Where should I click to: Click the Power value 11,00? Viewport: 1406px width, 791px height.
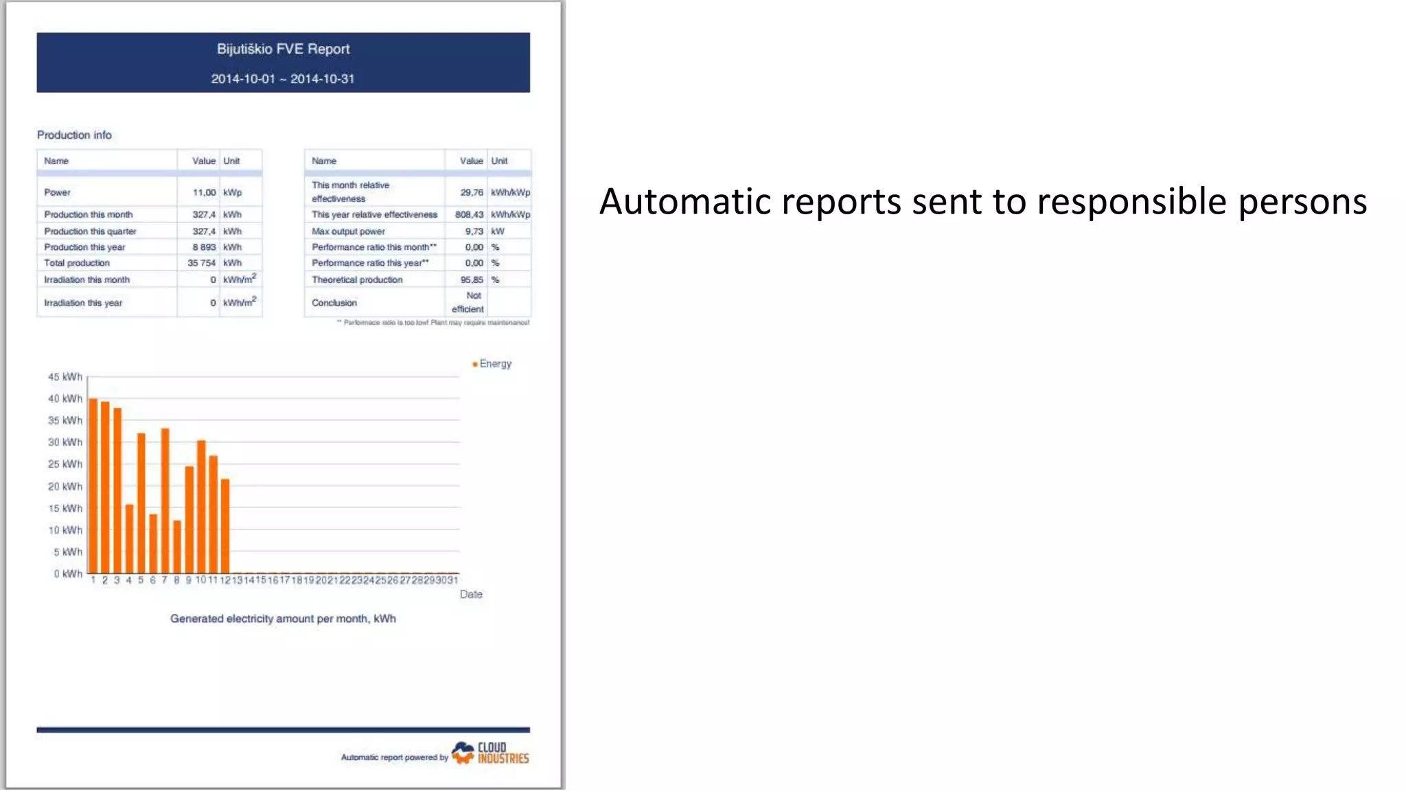(204, 193)
